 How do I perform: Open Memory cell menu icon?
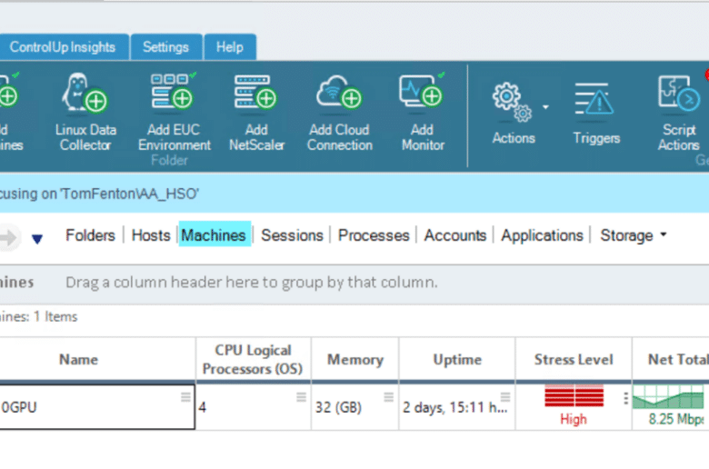click(388, 397)
